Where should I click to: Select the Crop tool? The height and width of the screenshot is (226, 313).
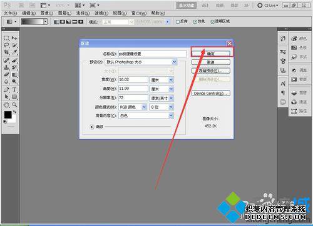click(6, 52)
